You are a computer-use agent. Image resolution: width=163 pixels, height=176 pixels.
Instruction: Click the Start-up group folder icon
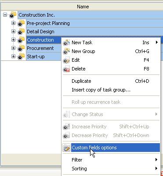[21, 56]
